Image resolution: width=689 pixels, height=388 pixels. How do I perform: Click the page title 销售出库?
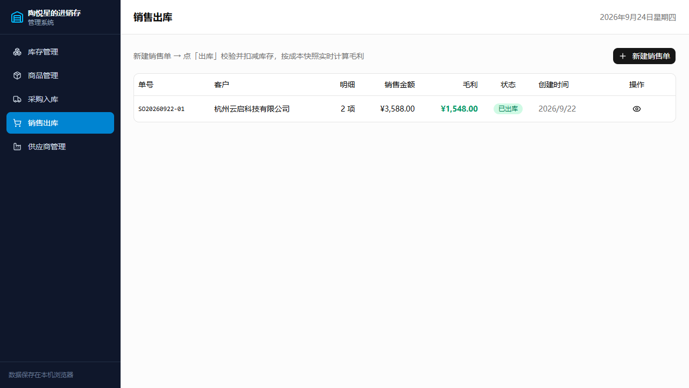153,17
